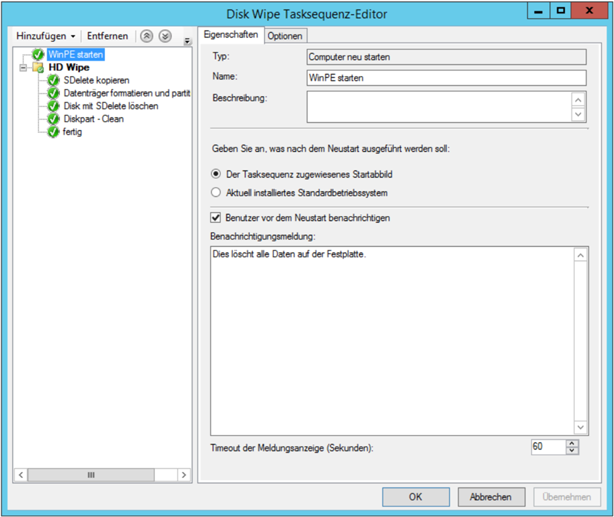
Task: Click the move down double-chevron icon
Action: click(165, 36)
